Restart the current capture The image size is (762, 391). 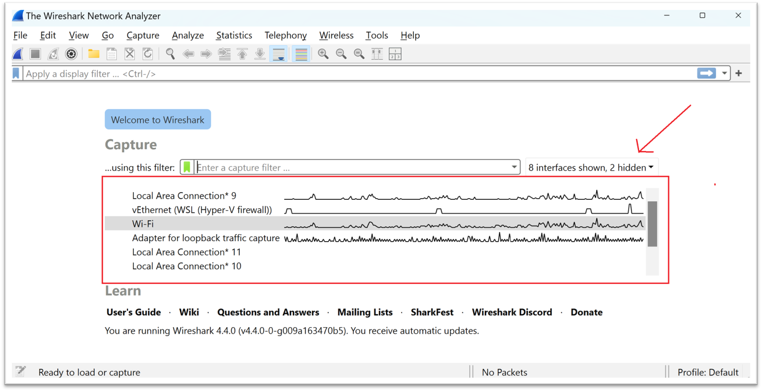click(x=53, y=53)
